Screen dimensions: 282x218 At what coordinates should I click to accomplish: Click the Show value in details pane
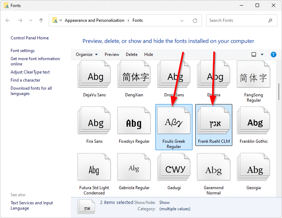[x=164, y=203]
